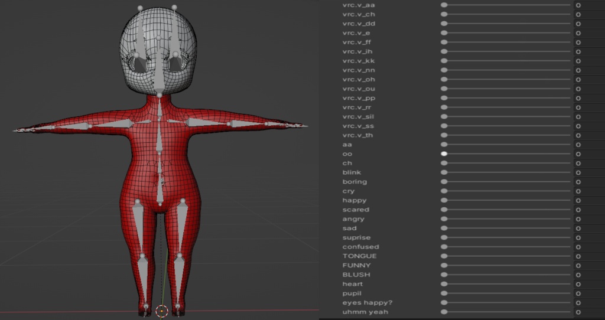
Task: Click the vrc.v_th slider handle
Action: (x=444, y=135)
